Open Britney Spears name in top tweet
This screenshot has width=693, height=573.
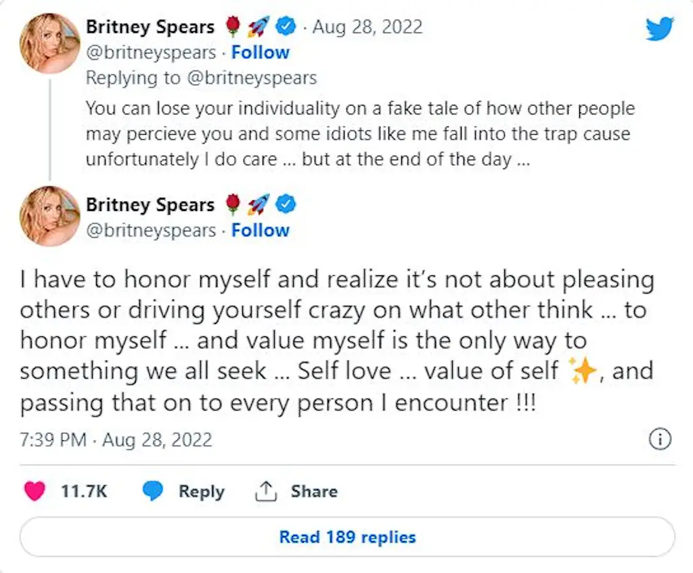click(150, 27)
